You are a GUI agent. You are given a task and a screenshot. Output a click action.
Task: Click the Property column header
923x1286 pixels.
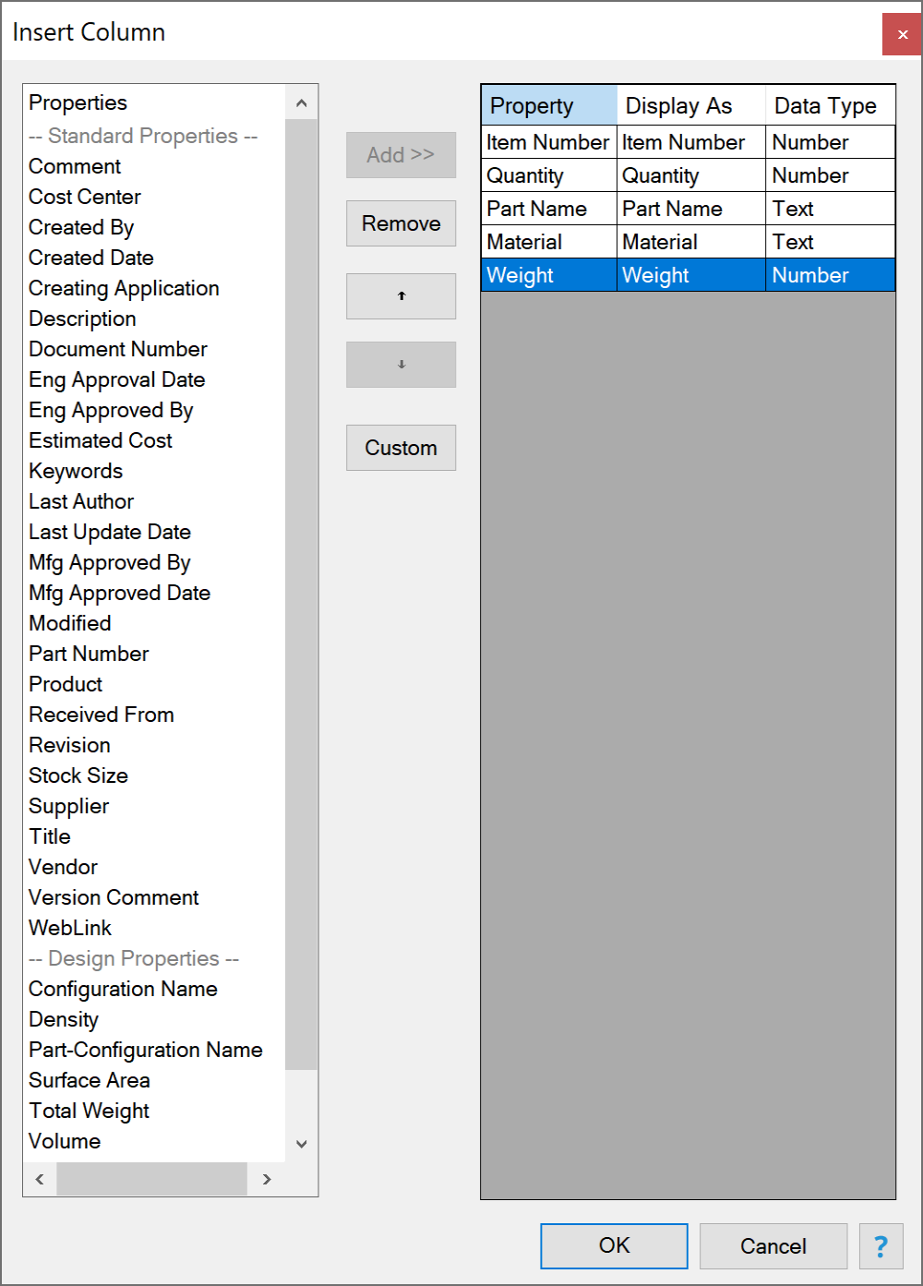(549, 105)
